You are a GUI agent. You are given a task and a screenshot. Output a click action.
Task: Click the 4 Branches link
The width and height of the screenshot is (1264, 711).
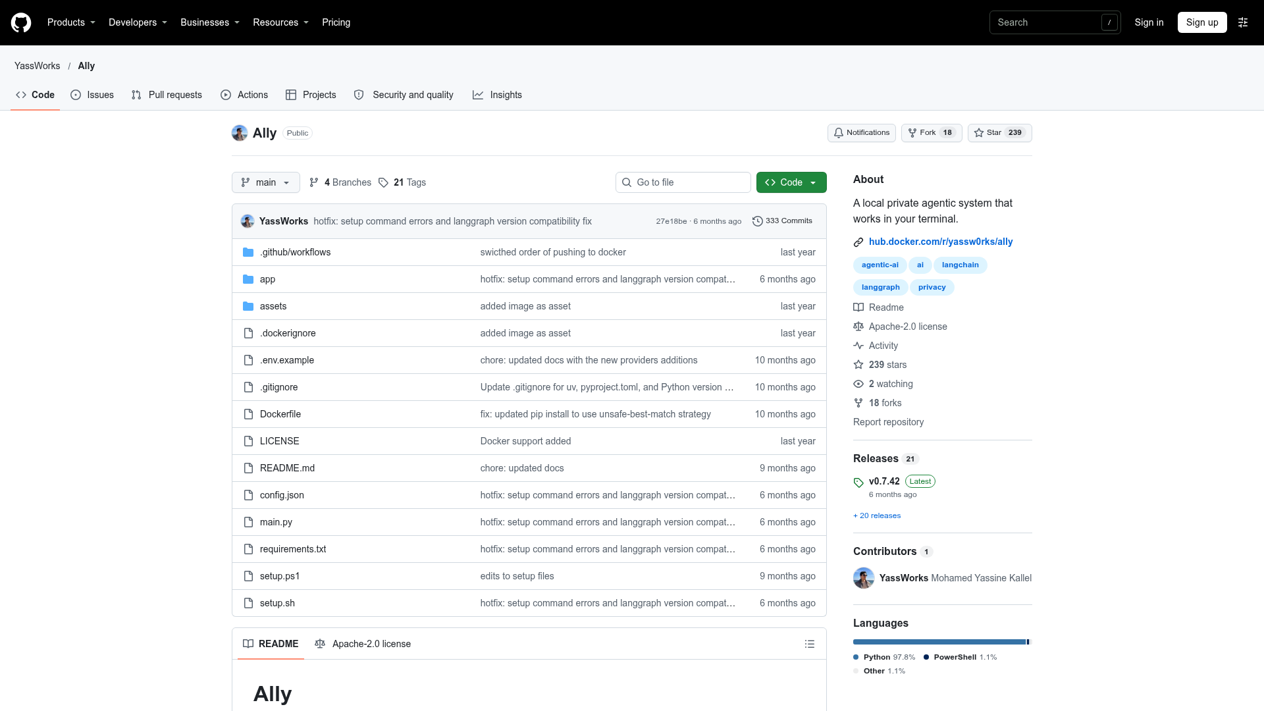(340, 182)
